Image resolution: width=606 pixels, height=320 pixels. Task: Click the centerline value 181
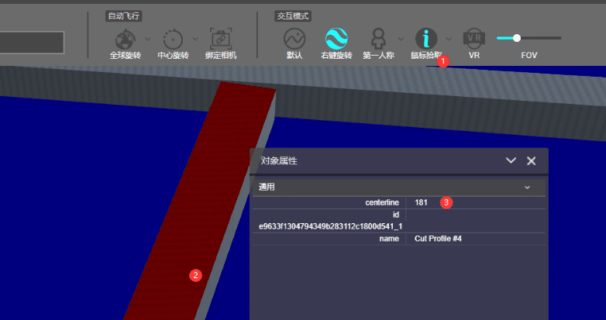[x=422, y=202]
